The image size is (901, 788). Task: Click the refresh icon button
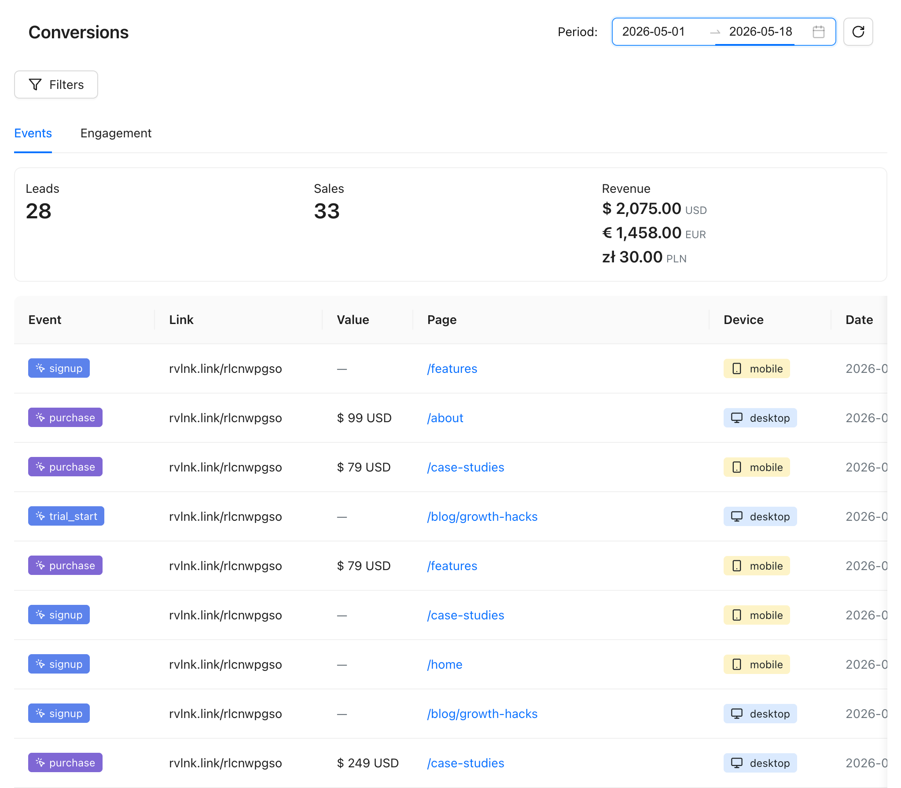(x=858, y=32)
